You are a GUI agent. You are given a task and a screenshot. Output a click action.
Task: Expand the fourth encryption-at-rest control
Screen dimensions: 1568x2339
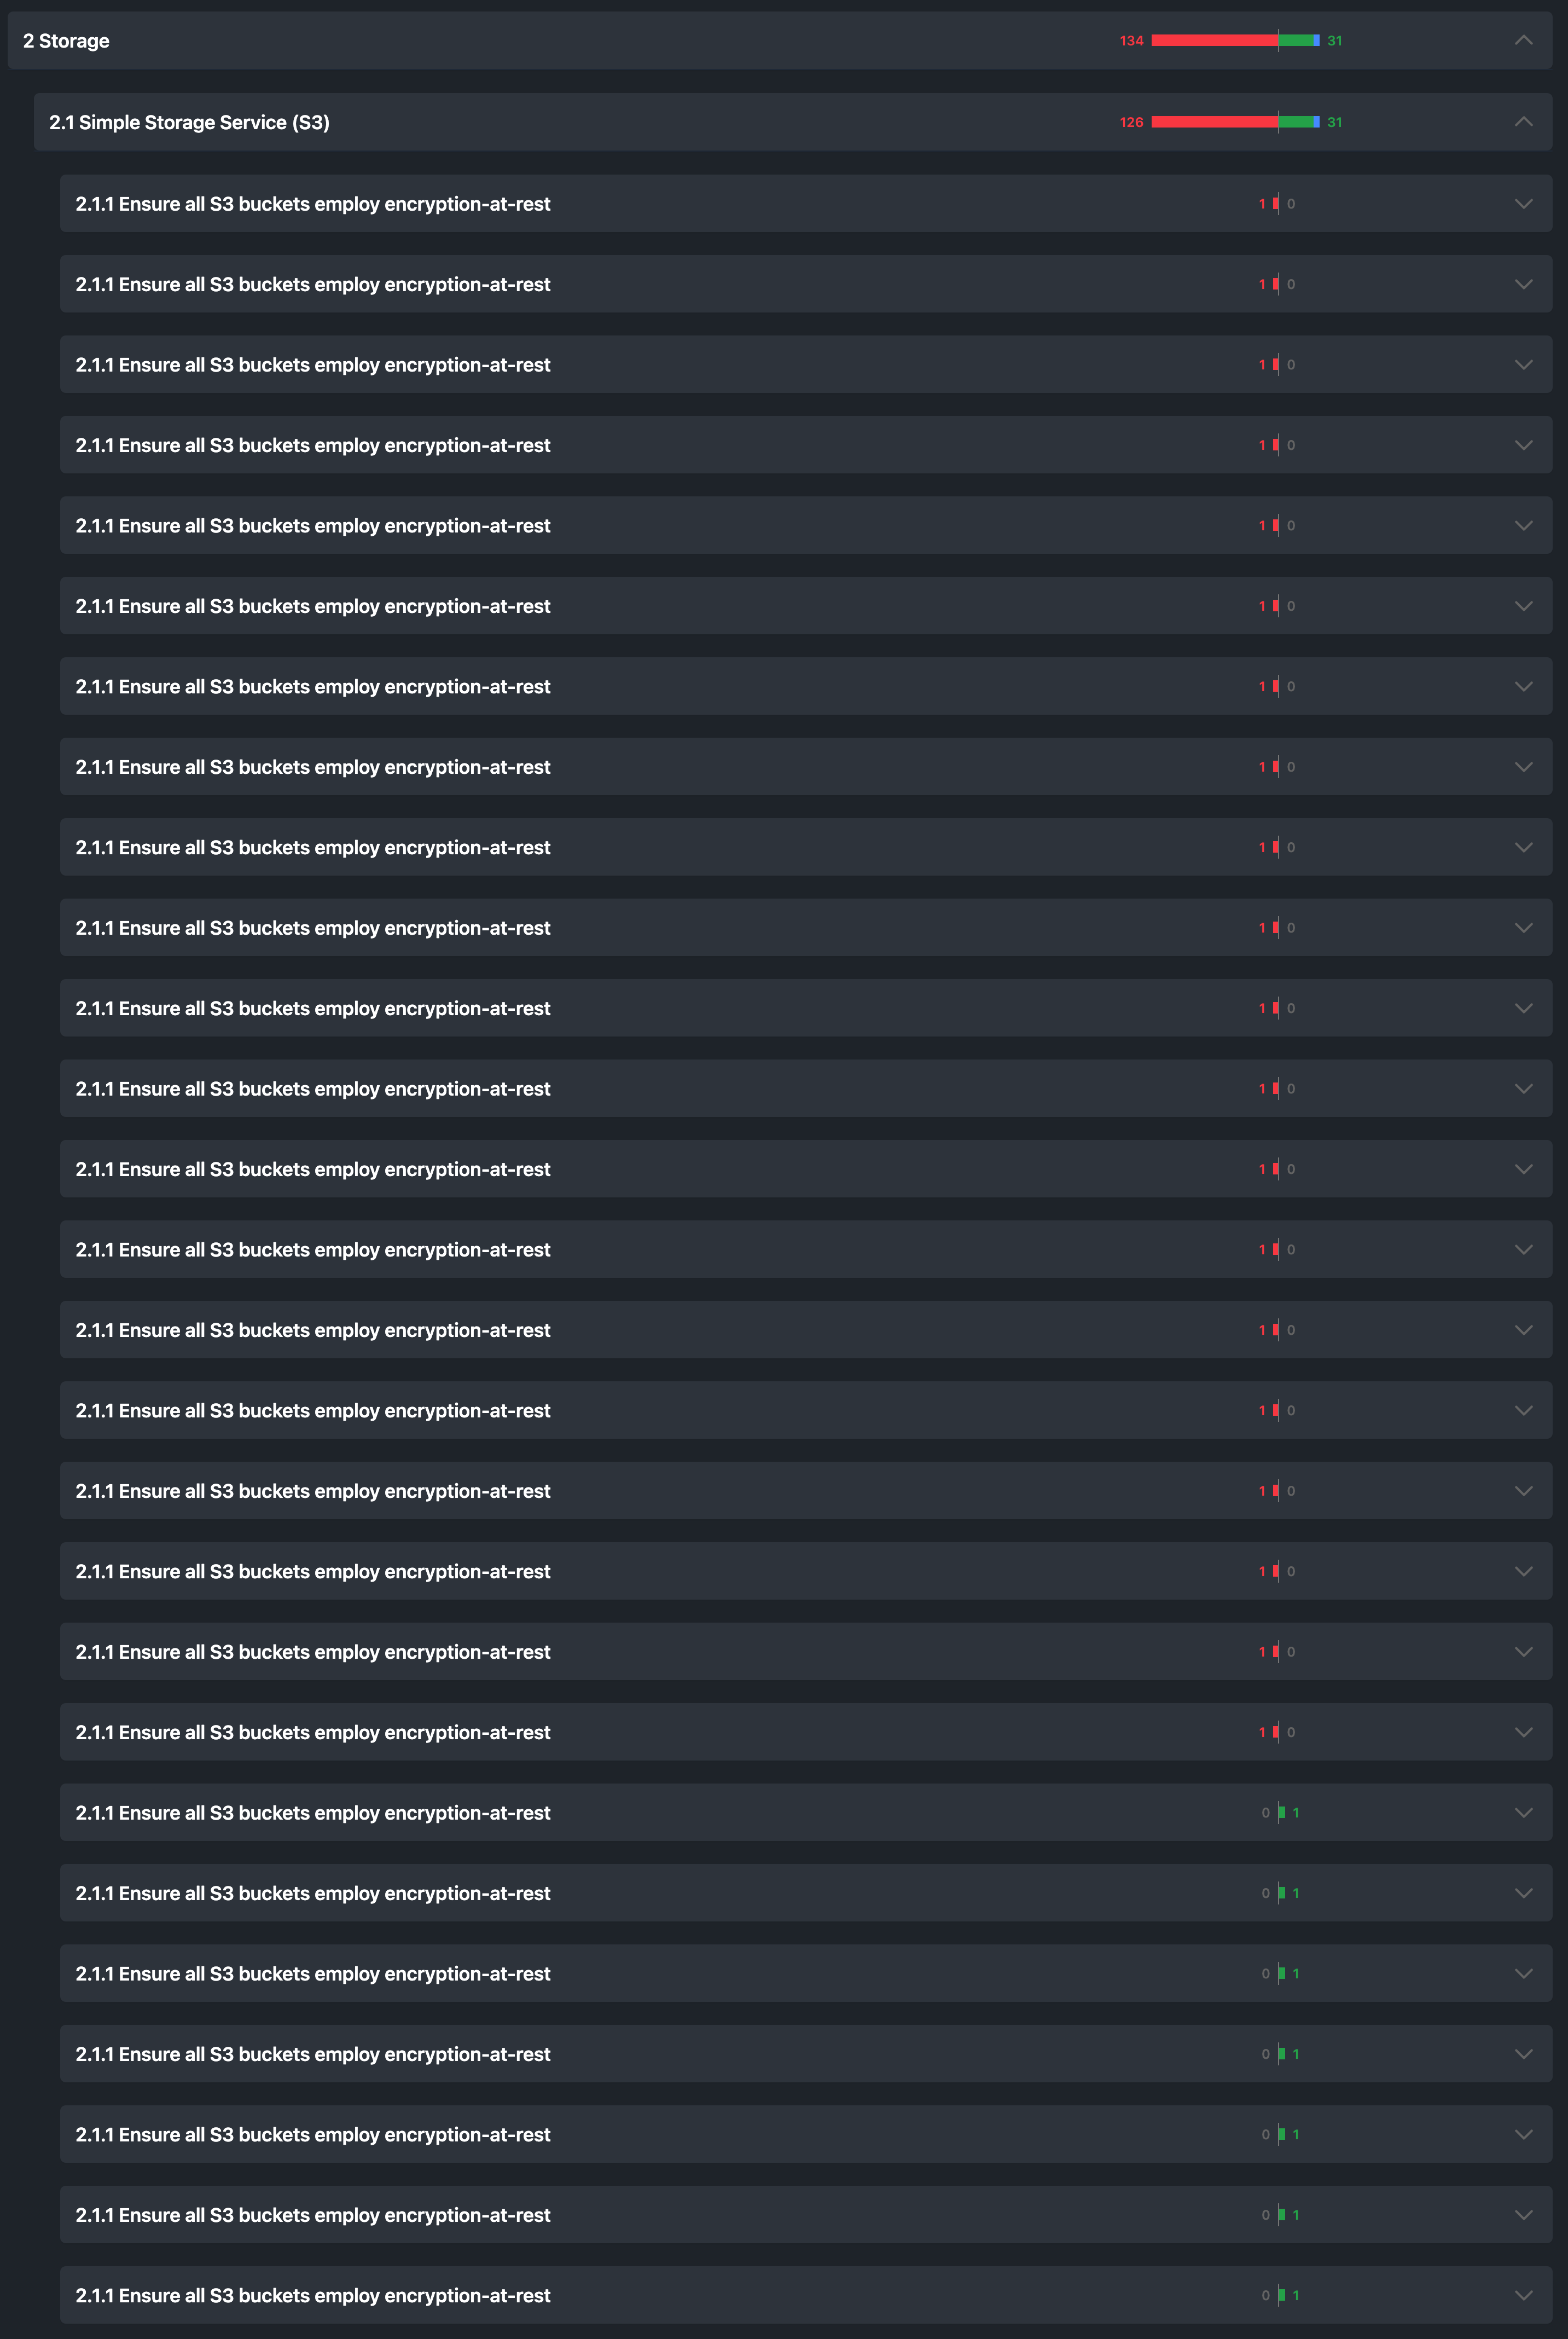(x=1523, y=445)
